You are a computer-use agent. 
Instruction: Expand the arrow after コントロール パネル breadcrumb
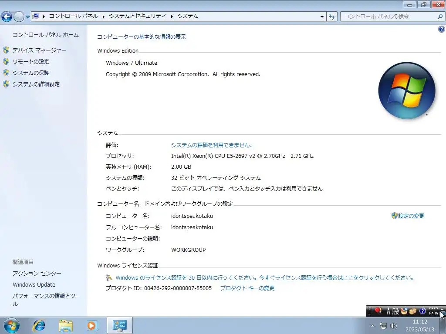pyautogui.click(x=103, y=17)
